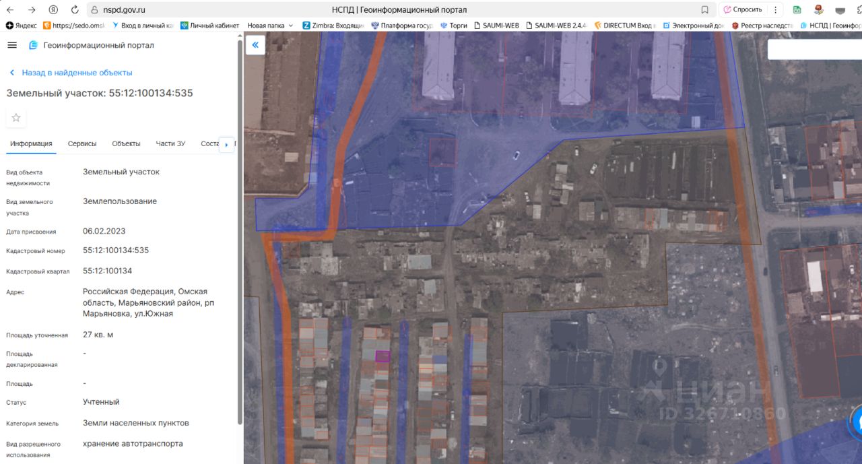Open the first SAUMI-WEB bookmark
The image size is (862, 464).
click(x=496, y=26)
